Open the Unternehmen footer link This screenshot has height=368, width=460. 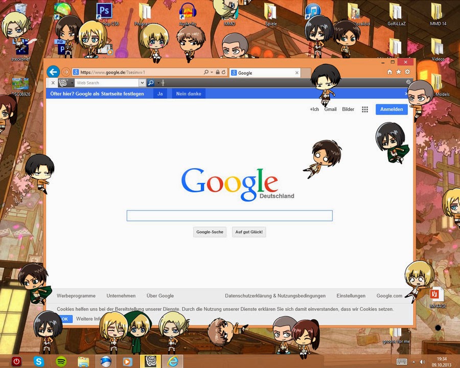tap(121, 296)
